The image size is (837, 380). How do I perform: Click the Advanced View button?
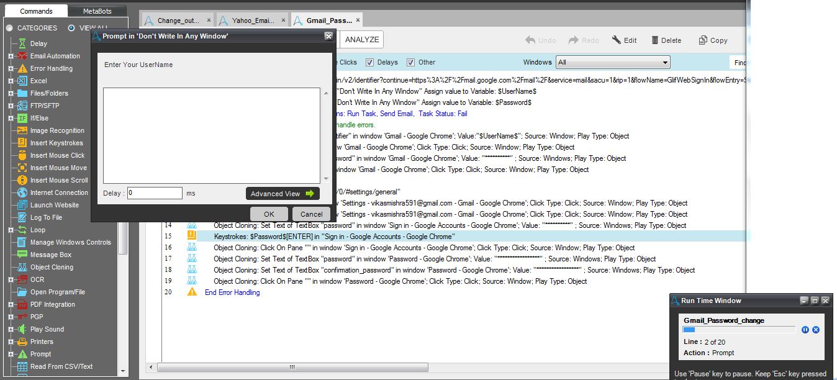point(283,194)
